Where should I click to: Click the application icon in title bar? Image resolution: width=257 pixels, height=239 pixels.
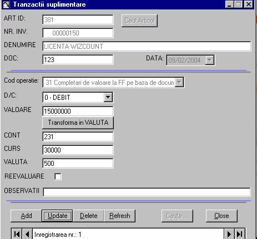(7, 4)
